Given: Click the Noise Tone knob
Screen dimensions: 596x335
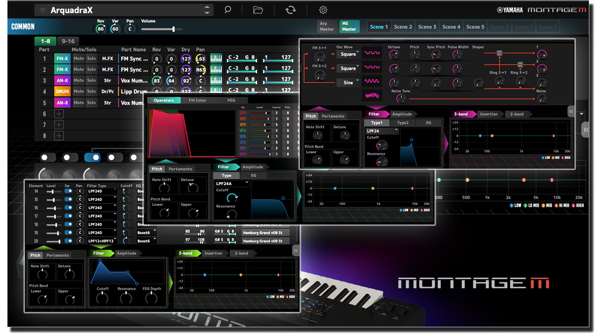Looking at the screenshot, I should pyautogui.click(x=401, y=99).
